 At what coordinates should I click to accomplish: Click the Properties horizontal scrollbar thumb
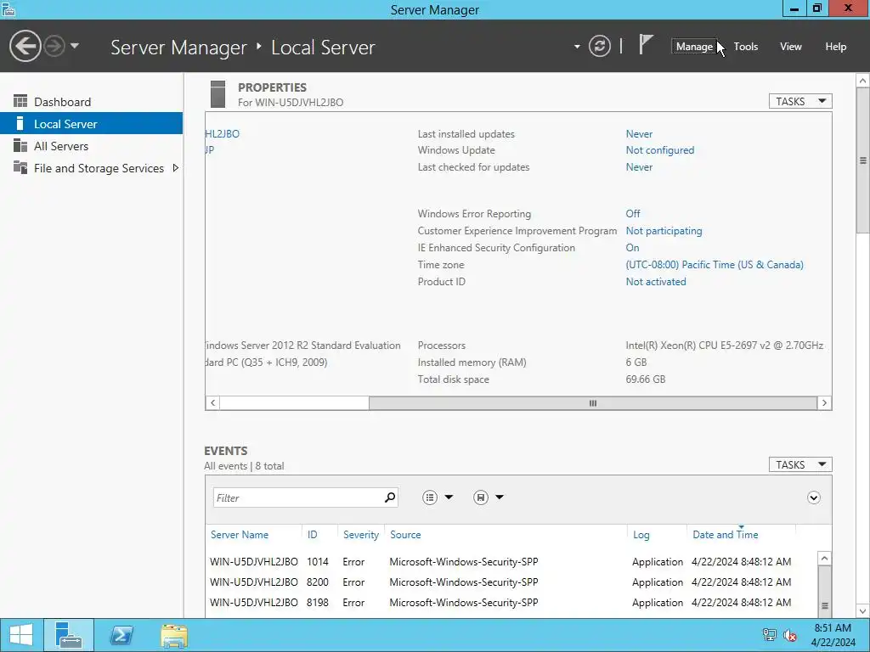tap(592, 403)
